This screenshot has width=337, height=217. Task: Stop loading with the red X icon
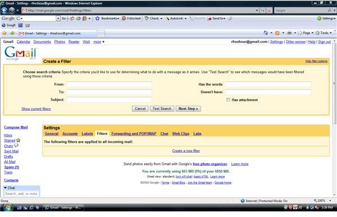(x=269, y=10)
